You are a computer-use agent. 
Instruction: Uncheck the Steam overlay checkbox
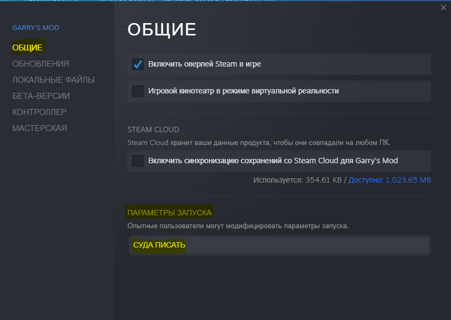click(138, 64)
